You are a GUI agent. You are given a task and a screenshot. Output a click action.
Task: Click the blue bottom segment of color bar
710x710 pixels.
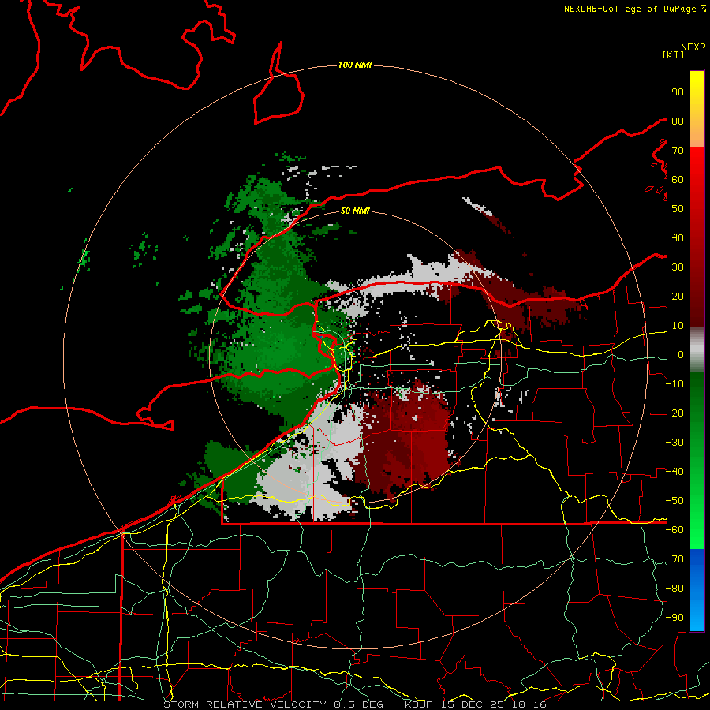click(697, 589)
